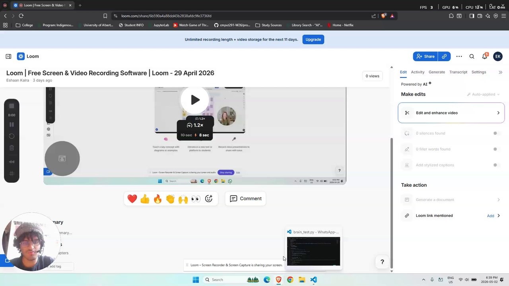Viewport: 509px width, 286px height.
Task: Bookmark this page
Action: 105,16
